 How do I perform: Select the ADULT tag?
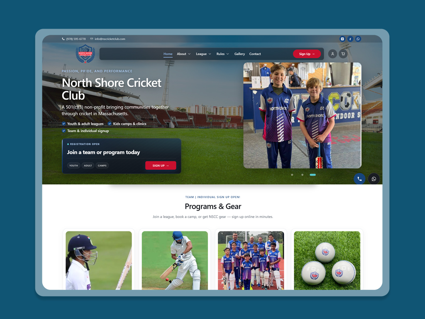point(88,165)
